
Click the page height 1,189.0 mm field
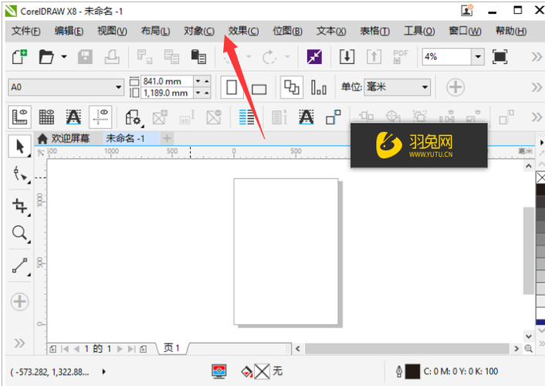click(x=168, y=93)
